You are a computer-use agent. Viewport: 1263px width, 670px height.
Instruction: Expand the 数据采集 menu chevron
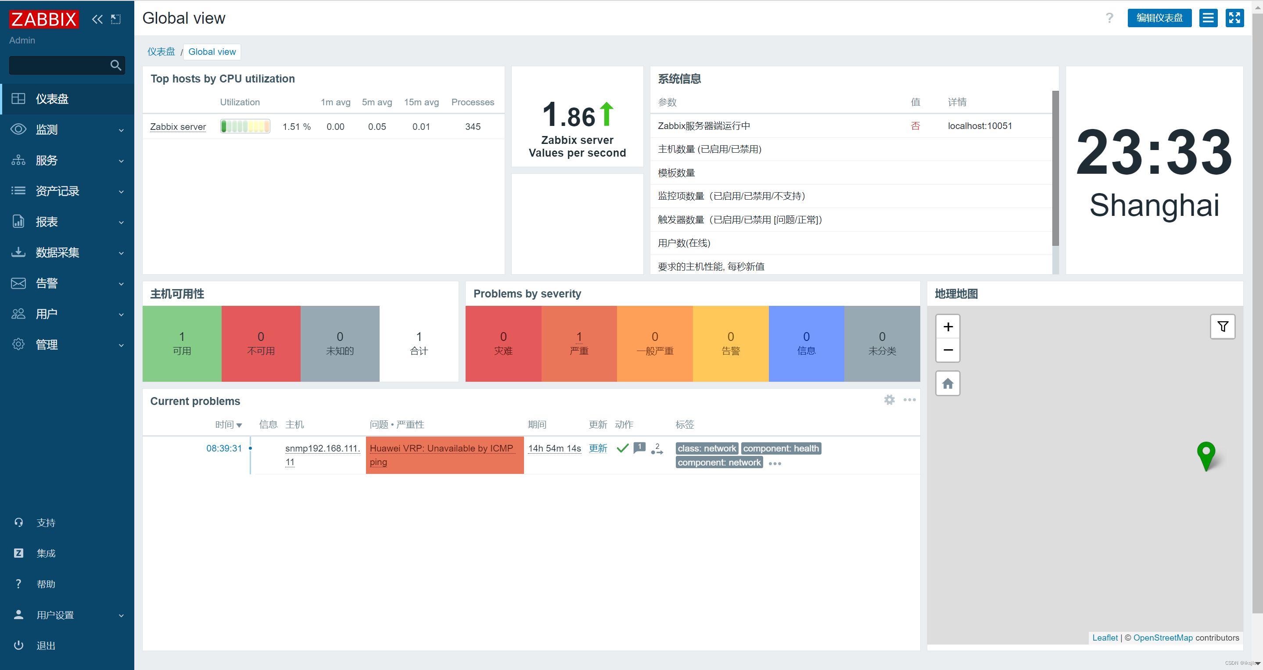(x=121, y=254)
